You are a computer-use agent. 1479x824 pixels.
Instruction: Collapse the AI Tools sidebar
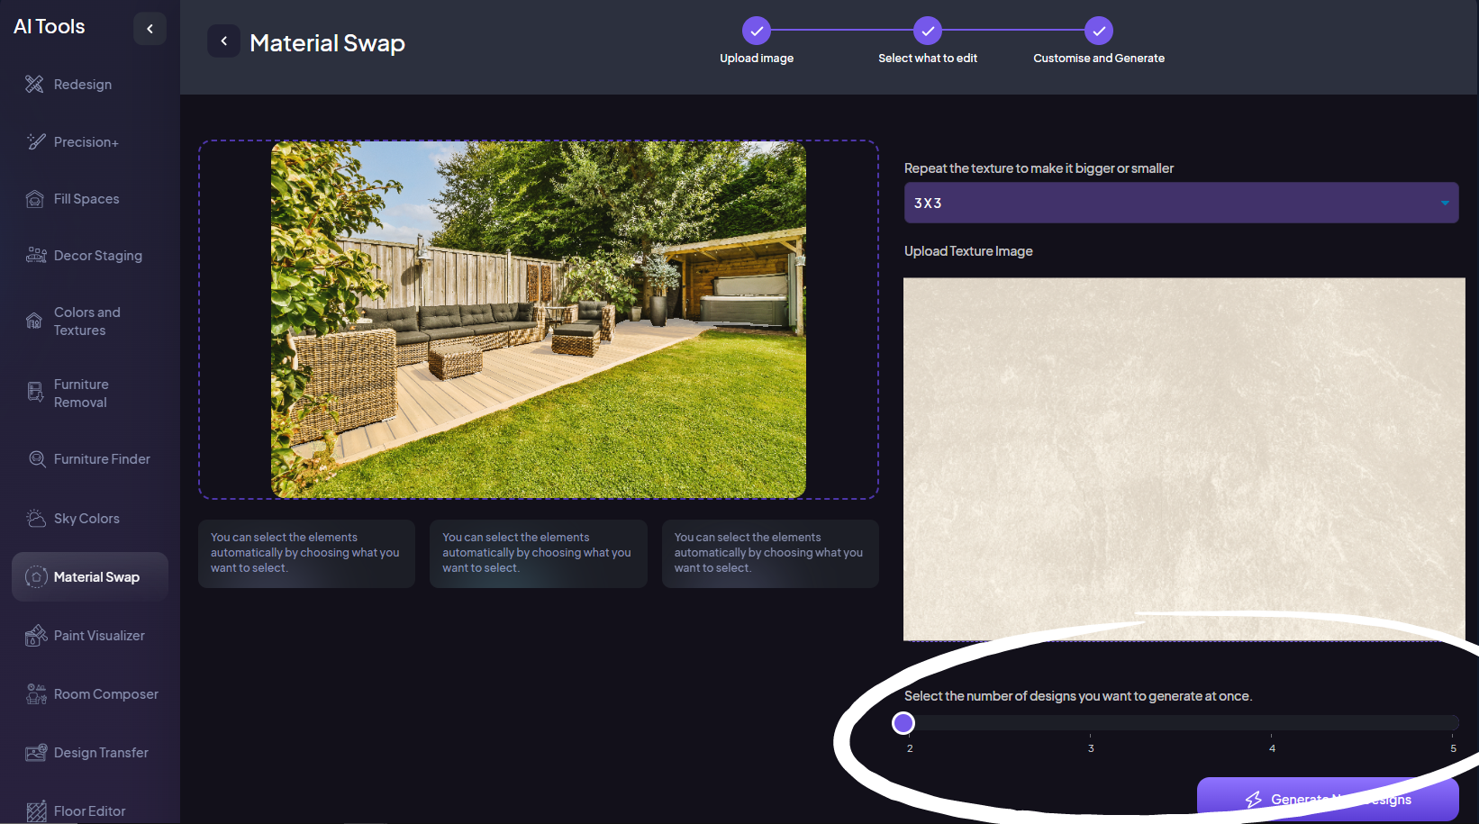pos(150,29)
